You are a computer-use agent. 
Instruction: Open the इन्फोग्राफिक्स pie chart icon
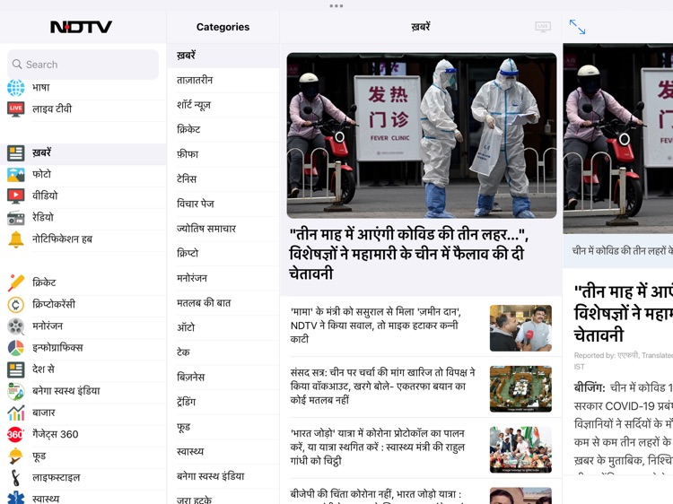[x=16, y=348]
